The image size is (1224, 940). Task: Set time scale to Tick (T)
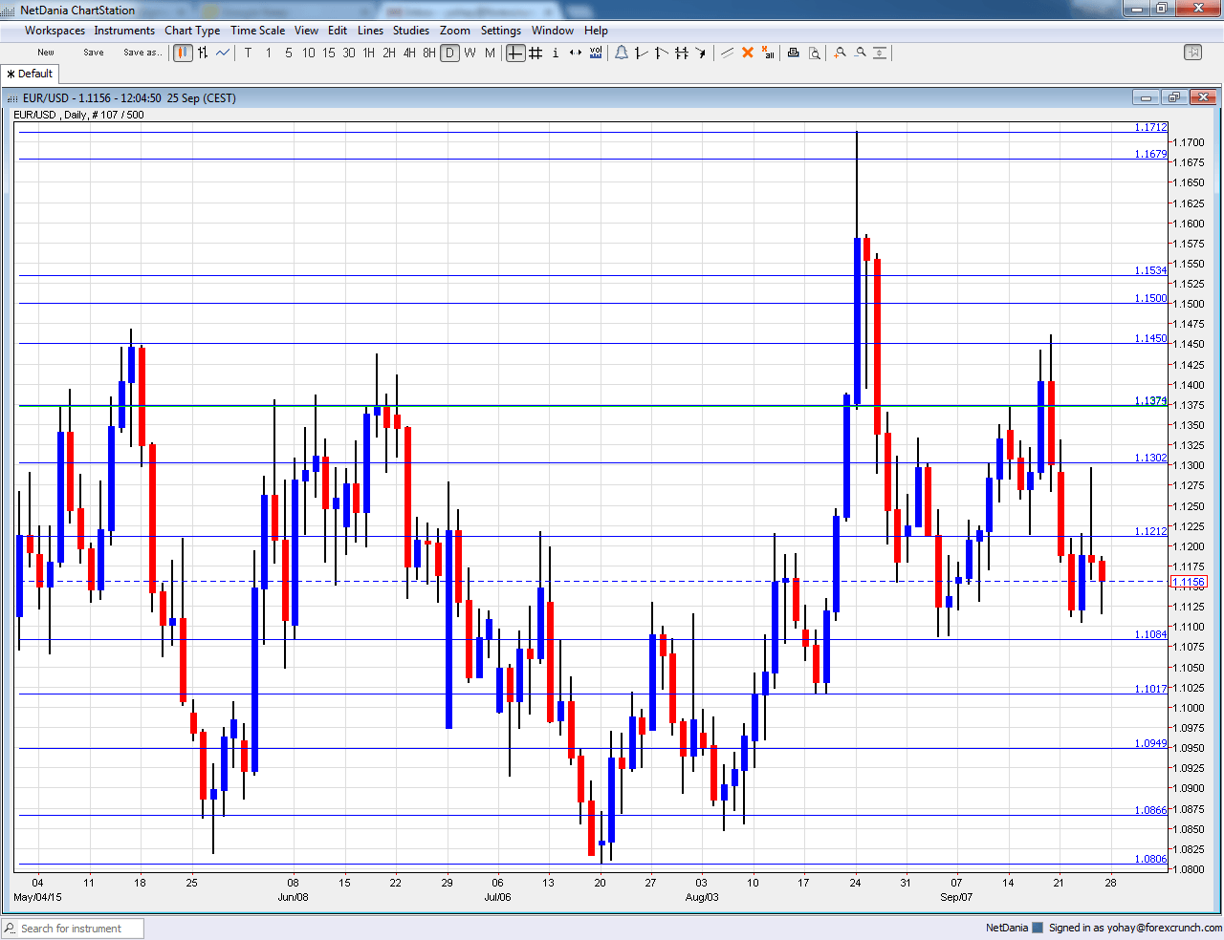(x=248, y=53)
